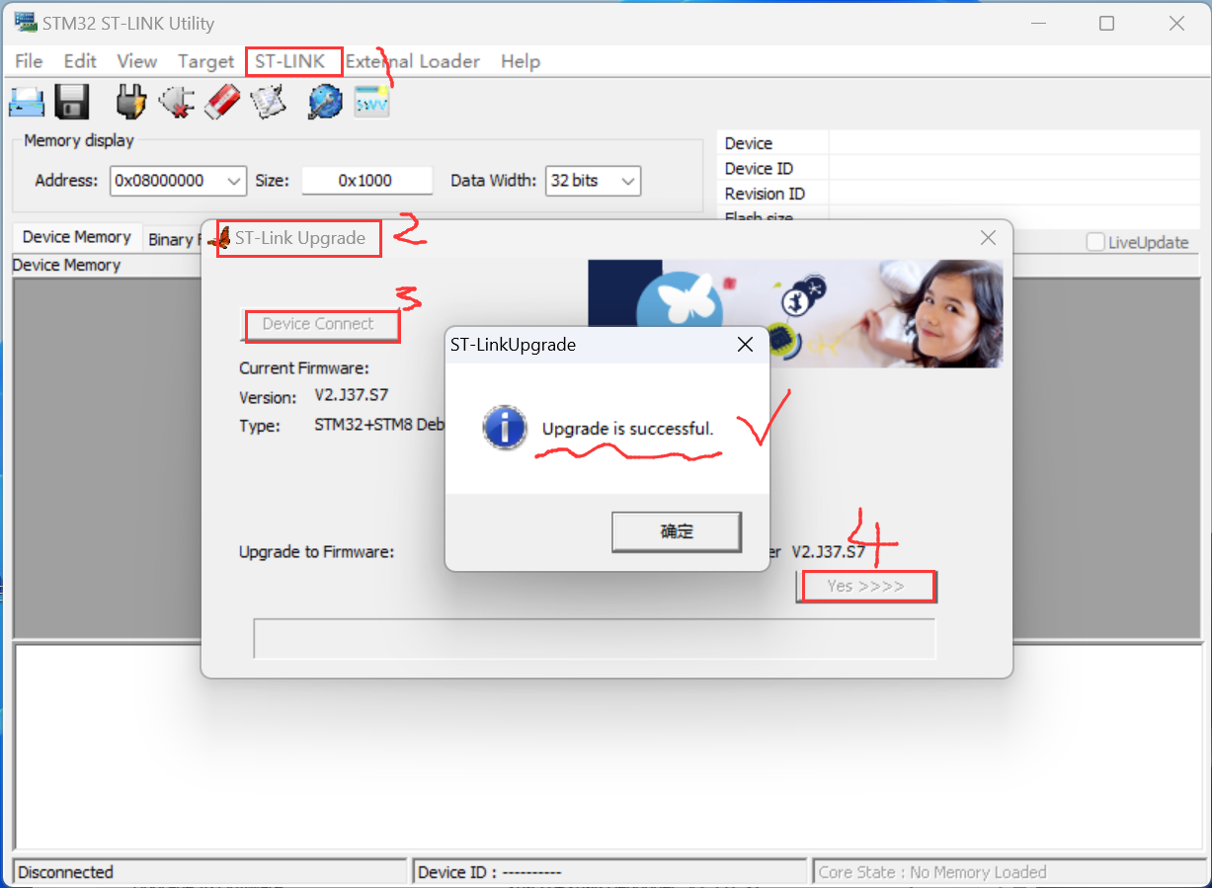Click the Program and verify icon
This screenshot has height=888, width=1212.
(x=268, y=101)
